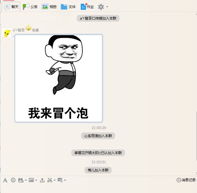This screenshot has width=197, height=193.
Task: Click the send picture icon
Action: tap(31, 180)
